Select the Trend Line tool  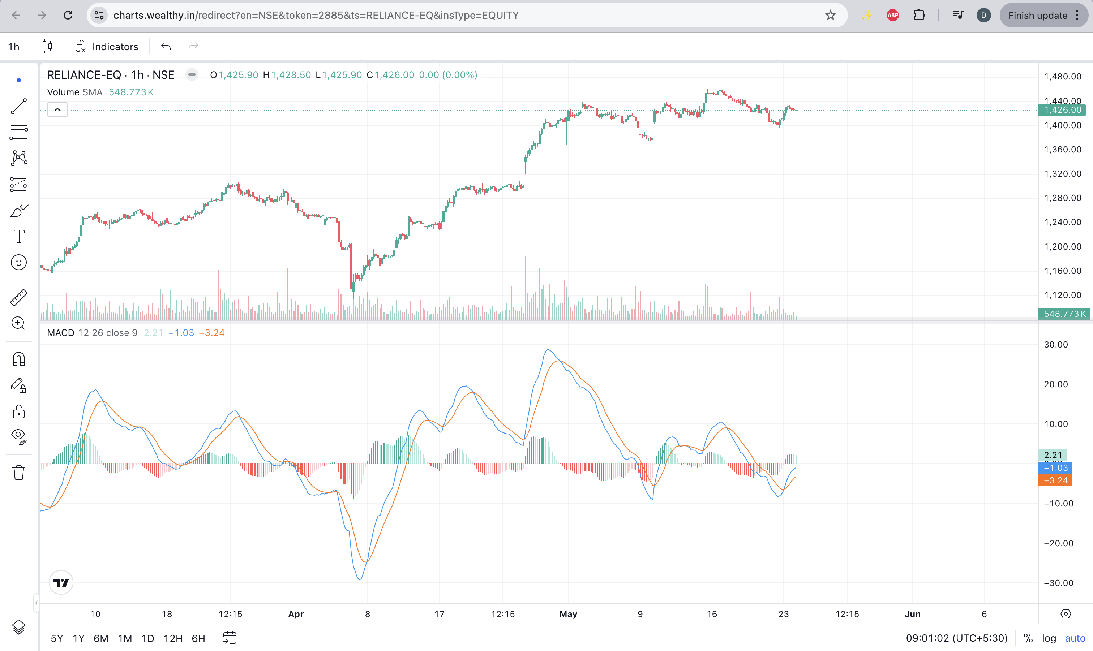18,106
